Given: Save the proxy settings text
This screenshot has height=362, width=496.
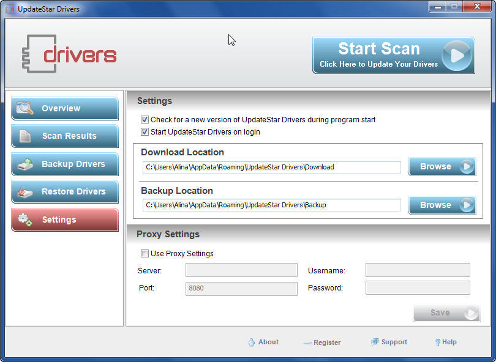Looking at the screenshot, I should (x=440, y=312).
